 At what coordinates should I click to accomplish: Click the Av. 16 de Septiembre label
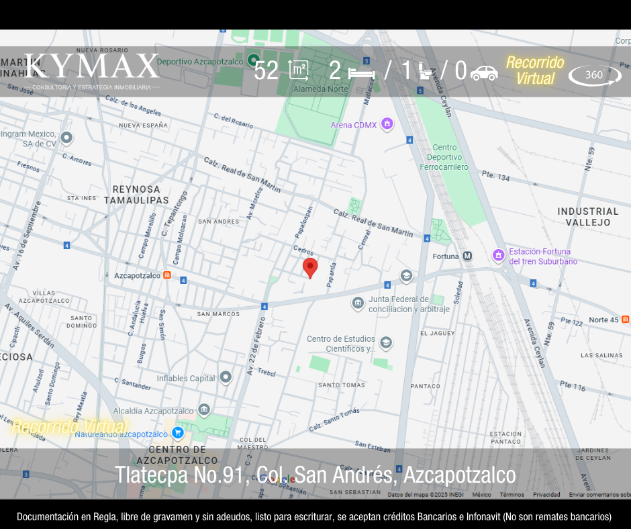pyautogui.click(x=27, y=236)
